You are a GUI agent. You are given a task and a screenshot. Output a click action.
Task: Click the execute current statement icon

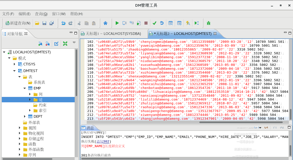[124, 23]
